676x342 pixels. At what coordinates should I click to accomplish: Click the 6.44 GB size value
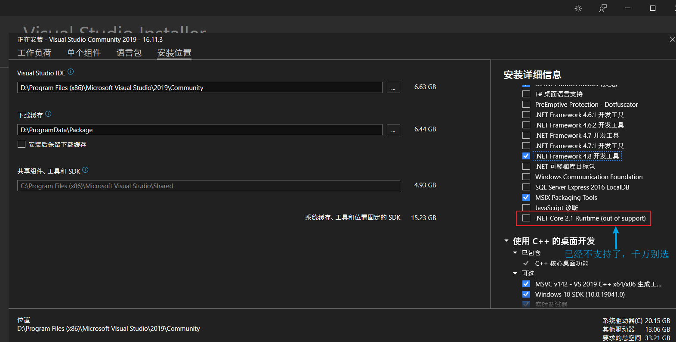[425, 129]
